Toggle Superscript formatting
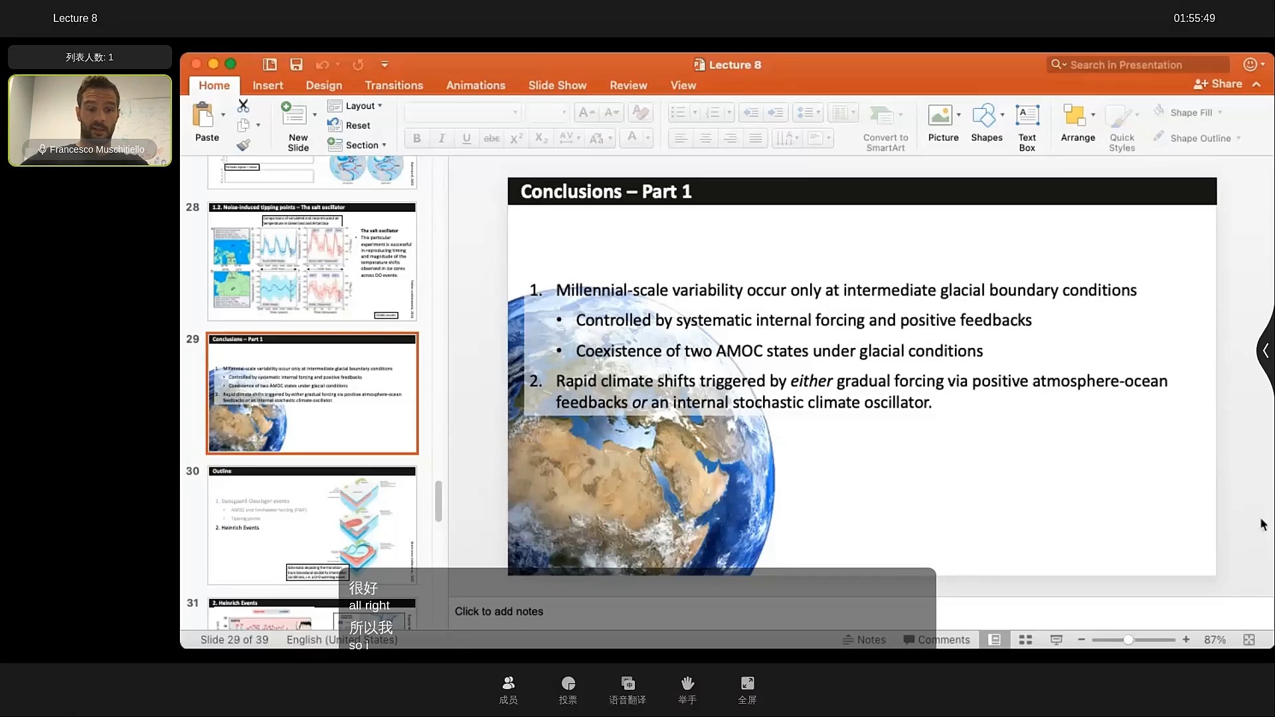The height and width of the screenshot is (717, 1275). (516, 138)
